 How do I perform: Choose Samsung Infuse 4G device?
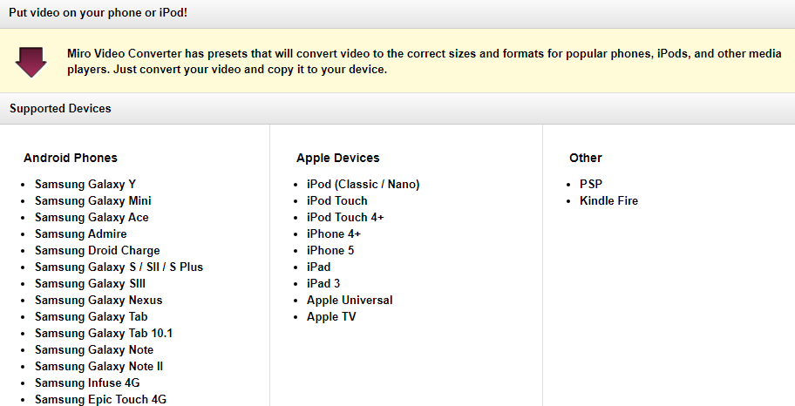[x=87, y=382]
